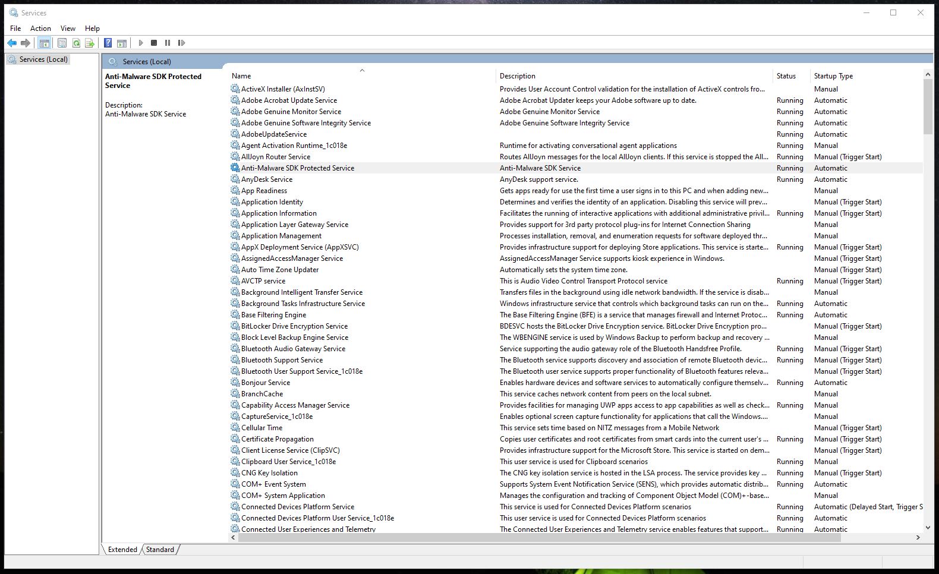Switch to the Standard tab
The height and width of the screenshot is (574, 939).
tap(160, 550)
